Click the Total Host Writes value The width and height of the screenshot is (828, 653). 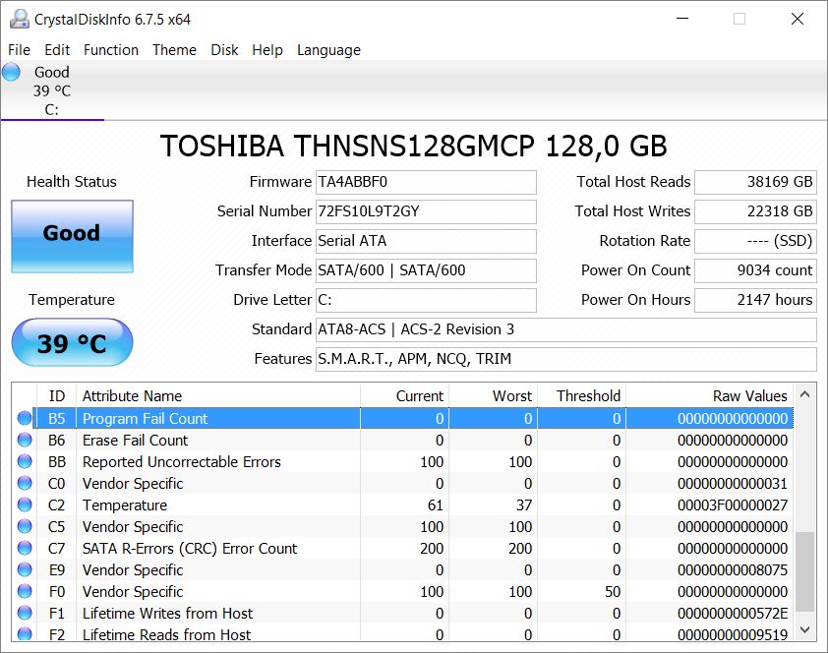(x=755, y=211)
